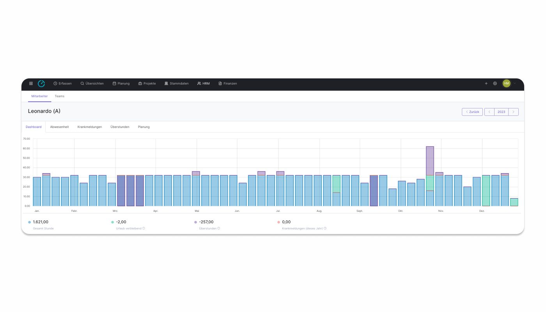Open the grid apps launcher icon
The width and height of the screenshot is (546, 312).
tap(30, 83)
